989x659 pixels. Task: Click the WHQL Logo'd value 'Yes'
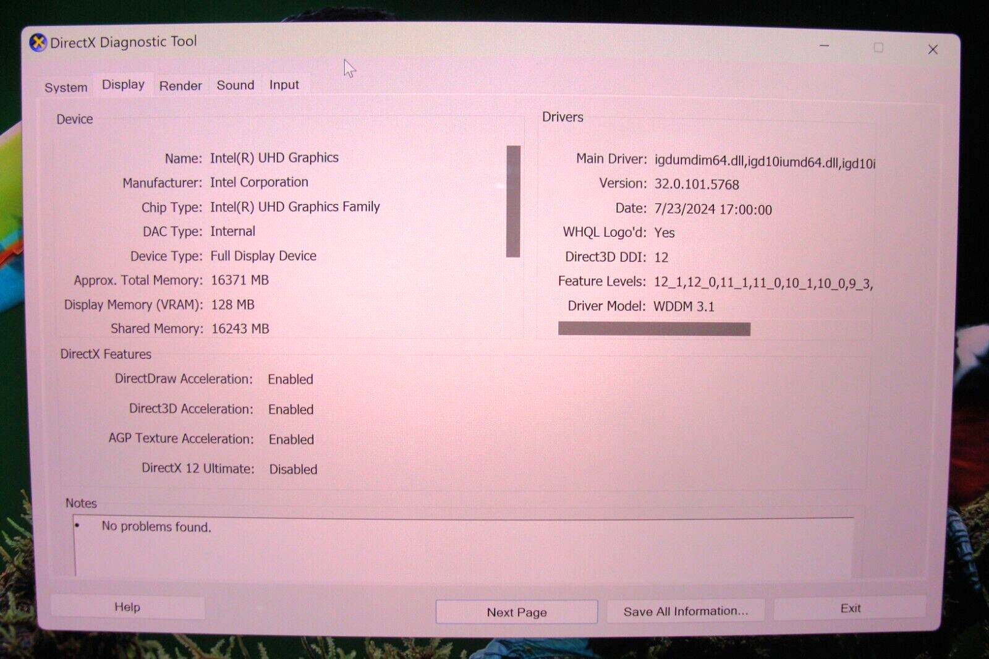click(x=664, y=233)
